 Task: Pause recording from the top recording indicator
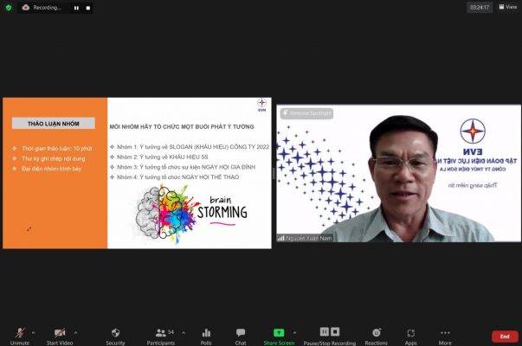pyautogui.click(x=76, y=8)
